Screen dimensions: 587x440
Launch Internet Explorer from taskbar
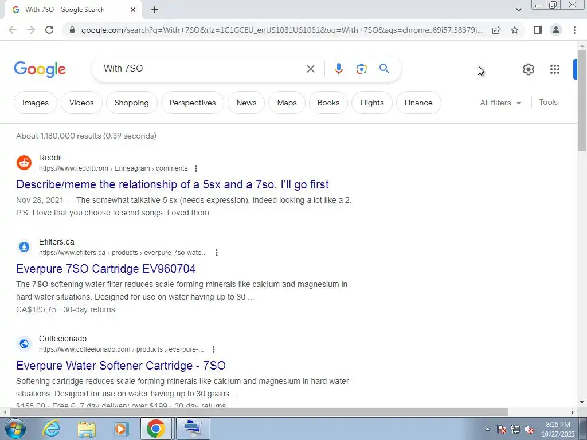tap(51, 429)
